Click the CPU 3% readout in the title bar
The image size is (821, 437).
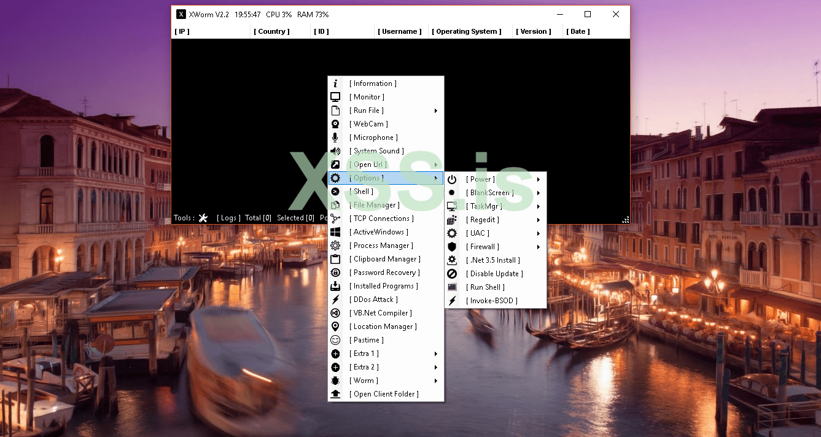click(x=279, y=14)
